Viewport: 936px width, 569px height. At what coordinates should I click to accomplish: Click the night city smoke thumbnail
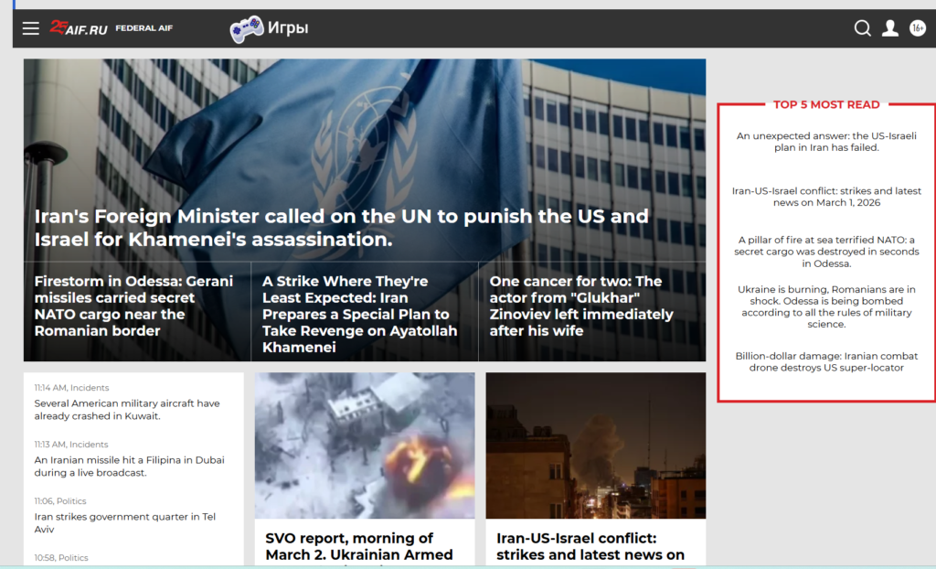(595, 446)
